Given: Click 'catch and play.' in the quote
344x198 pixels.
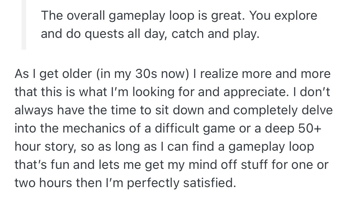Looking at the screenshot, I should [x=215, y=34].
